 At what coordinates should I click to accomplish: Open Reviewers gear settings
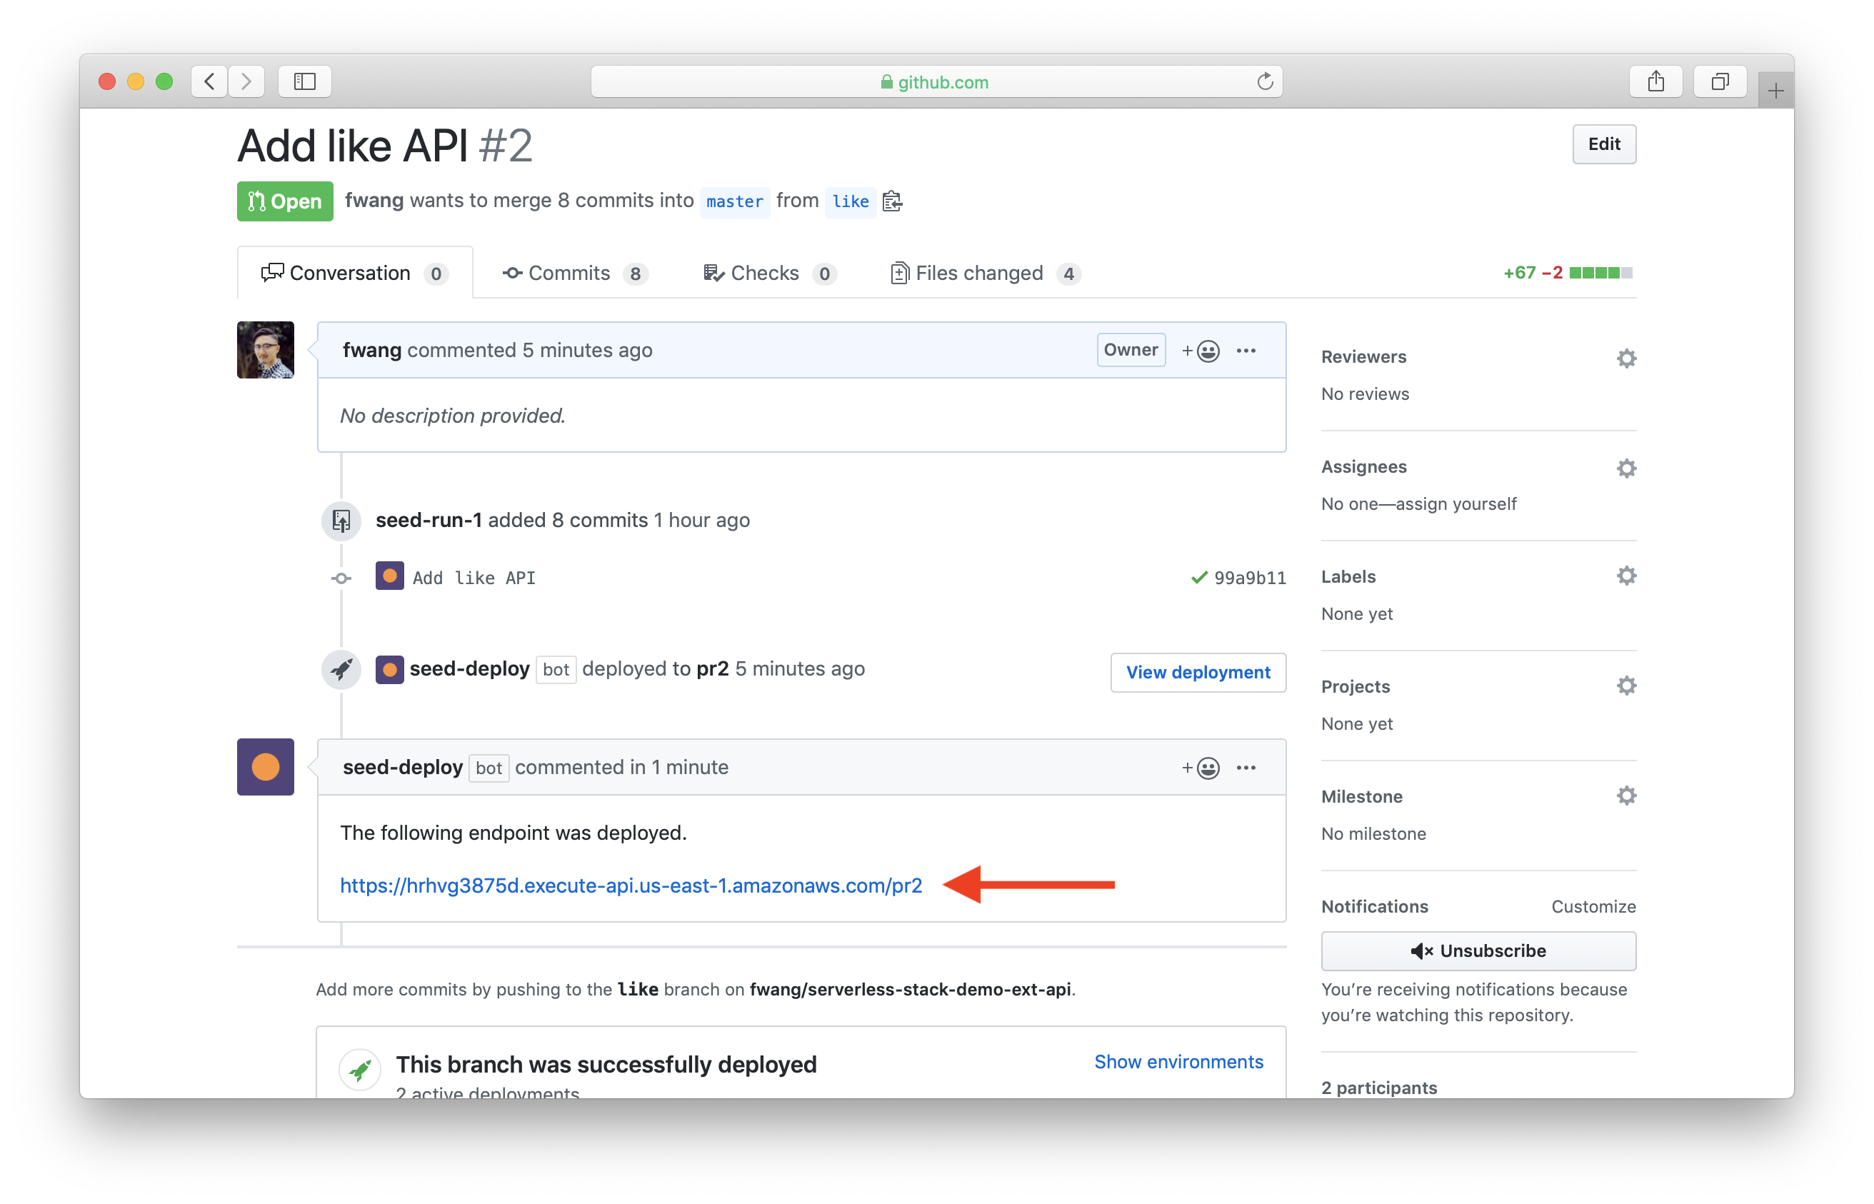[x=1625, y=358]
